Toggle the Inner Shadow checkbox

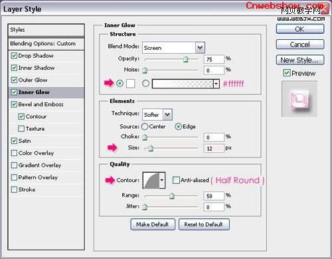tap(14, 68)
